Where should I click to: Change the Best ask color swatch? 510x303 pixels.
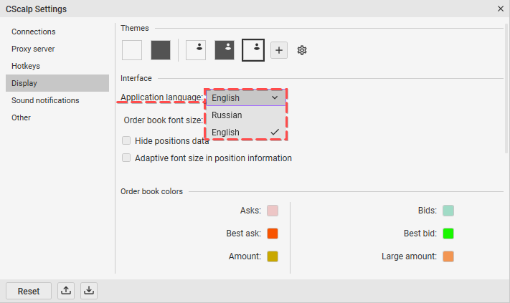tap(273, 234)
